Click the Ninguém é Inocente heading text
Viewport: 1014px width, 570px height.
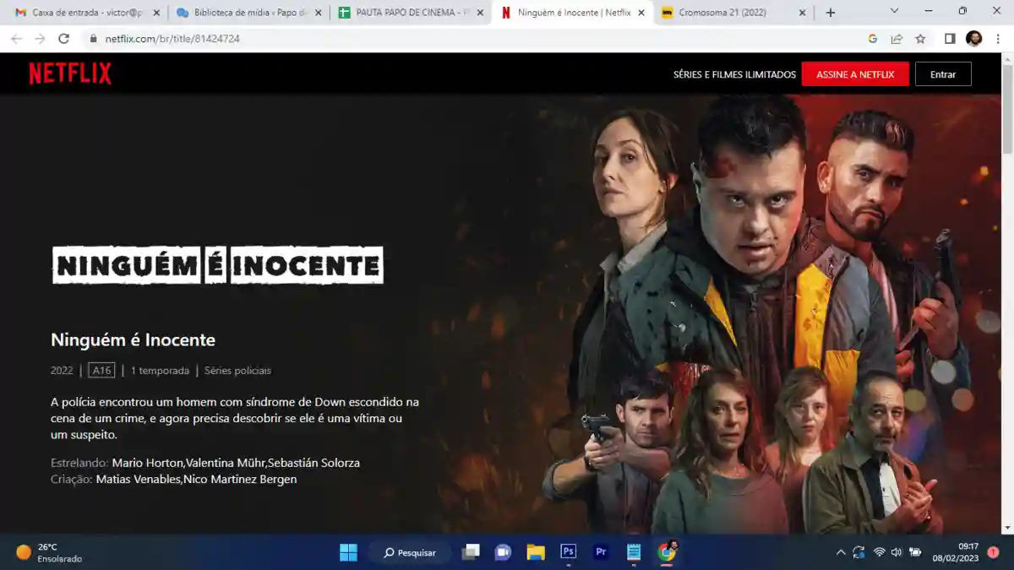(133, 340)
